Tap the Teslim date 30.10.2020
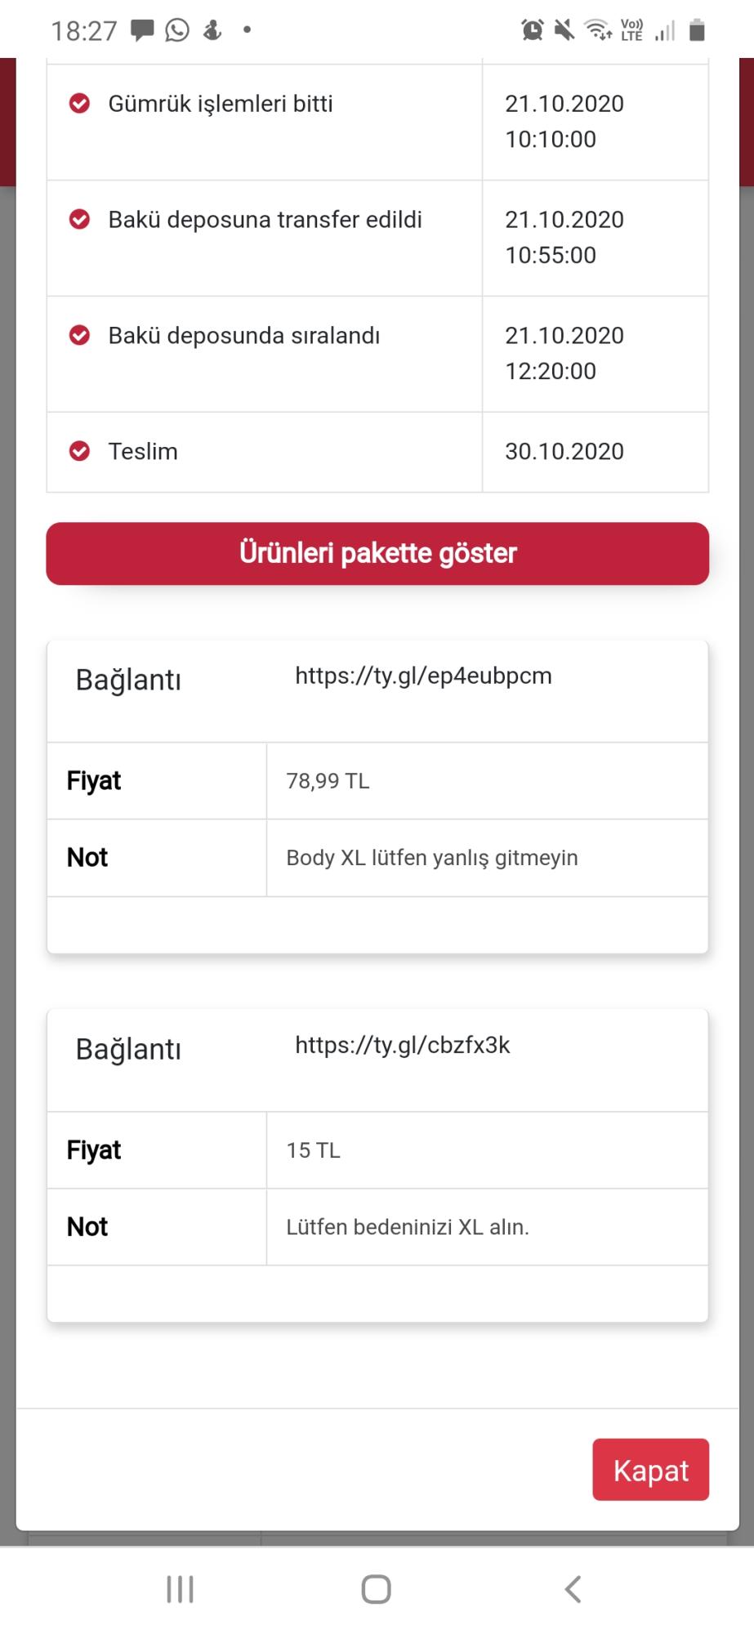 point(564,451)
